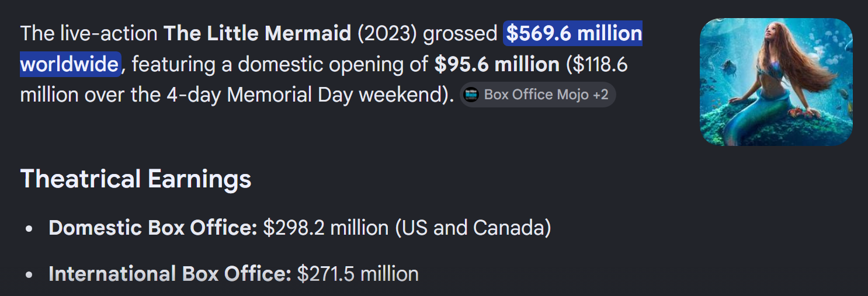Click the $298.2 million domestic figure
Image resolution: width=868 pixels, height=296 pixels.
click(325, 228)
